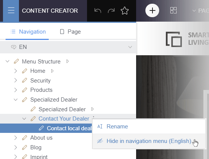
Task: Click pencil icon beside Contact Your Dealer
Action: pyautogui.click(x=33, y=119)
